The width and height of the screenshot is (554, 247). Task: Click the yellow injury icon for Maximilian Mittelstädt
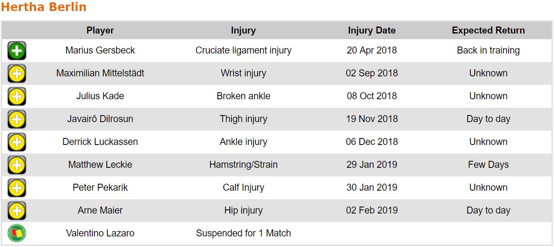point(17,73)
